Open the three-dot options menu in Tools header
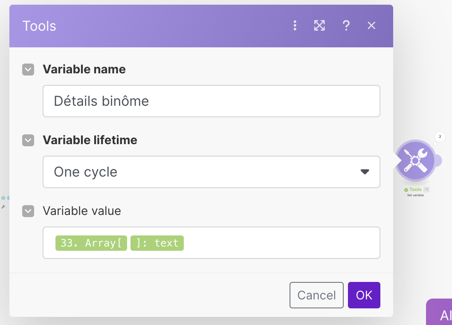 295,26
